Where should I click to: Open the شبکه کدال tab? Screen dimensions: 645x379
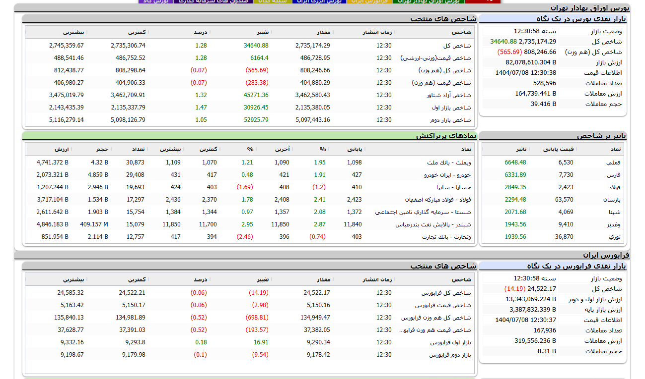tap(271, 1)
